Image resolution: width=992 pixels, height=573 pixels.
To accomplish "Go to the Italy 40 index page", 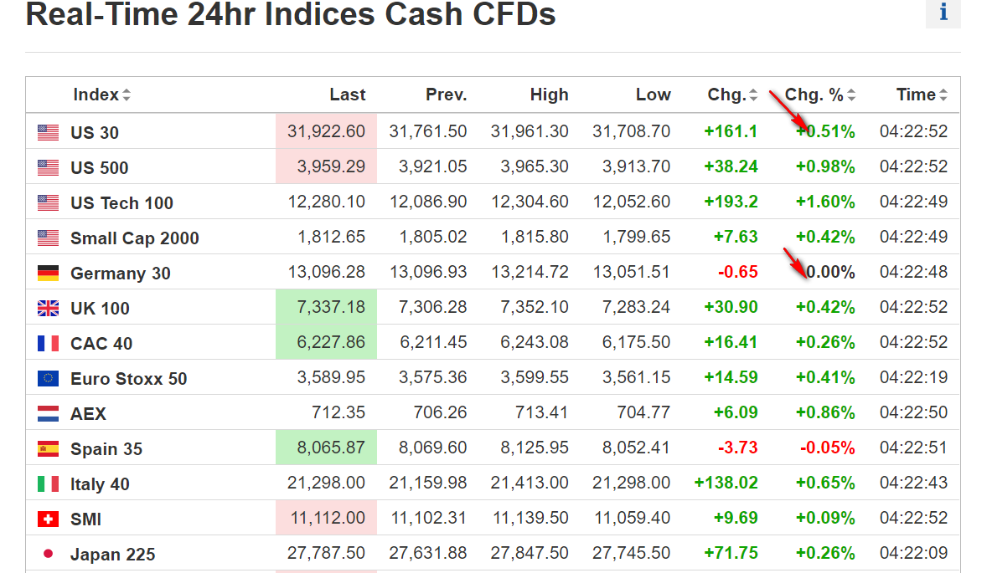I will click(x=100, y=484).
